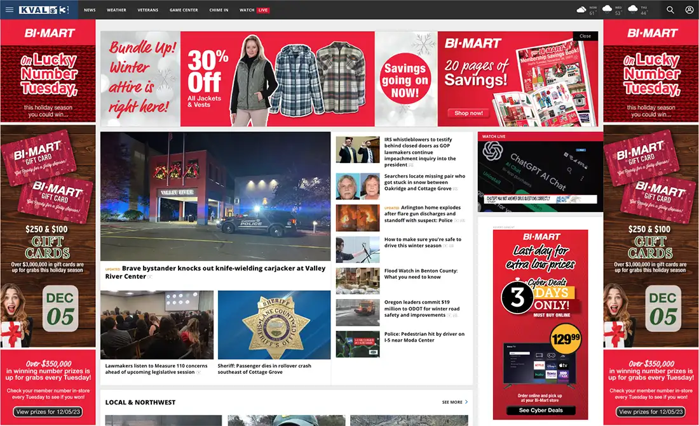Click See Cyber Deals button

[541, 410]
